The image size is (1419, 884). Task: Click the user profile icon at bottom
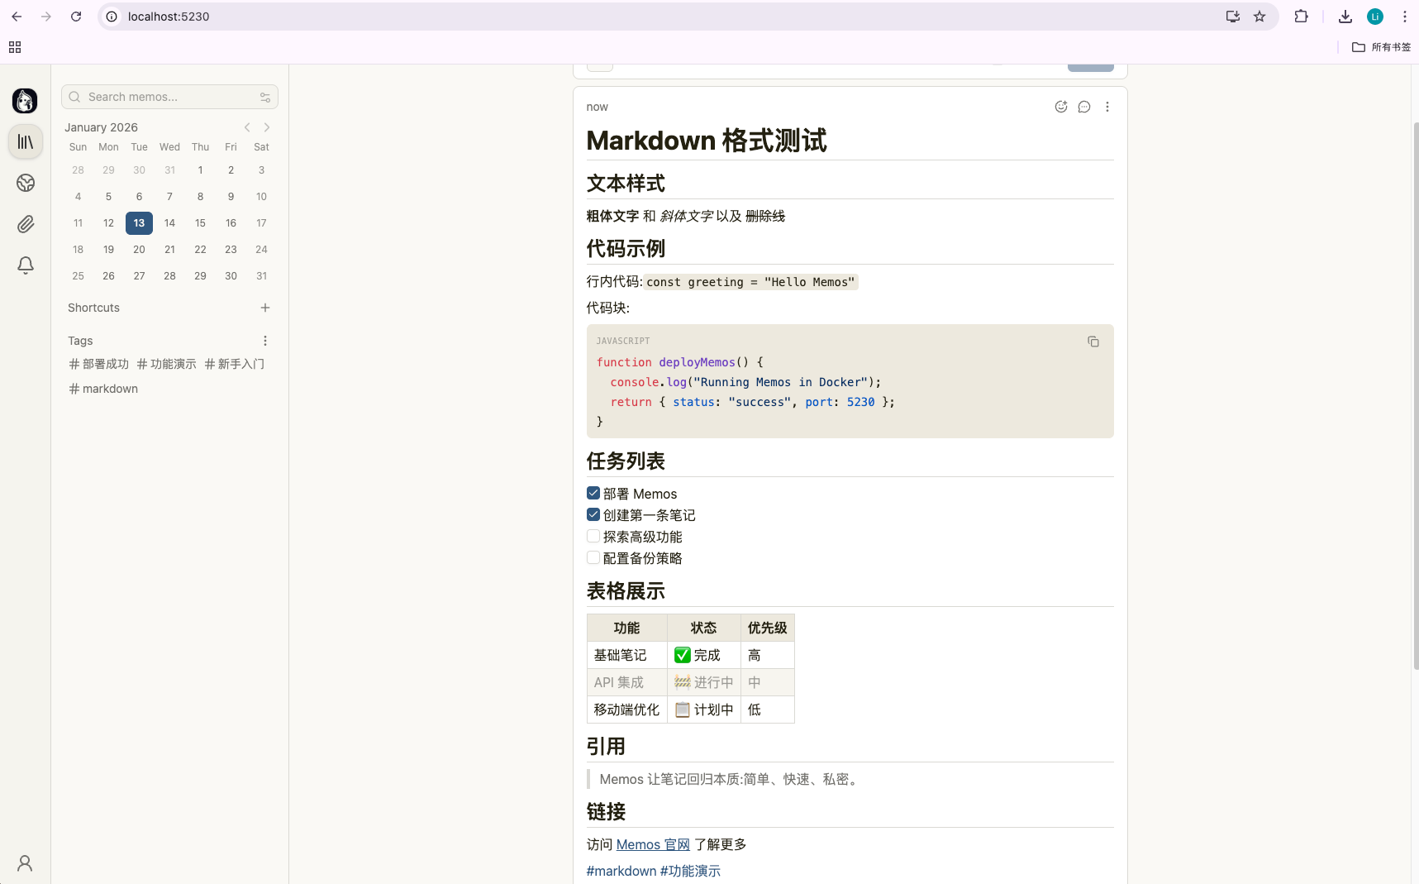pyautogui.click(x=25, y=863)
